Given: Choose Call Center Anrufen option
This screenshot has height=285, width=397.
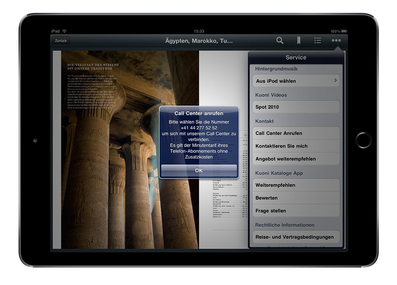Looking at the screenshot, I should [x=296, y=133].
